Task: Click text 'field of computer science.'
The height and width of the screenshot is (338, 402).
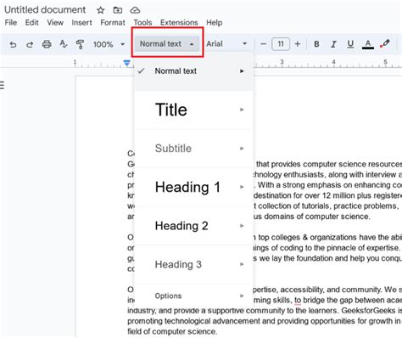Action: coord(172,331)
